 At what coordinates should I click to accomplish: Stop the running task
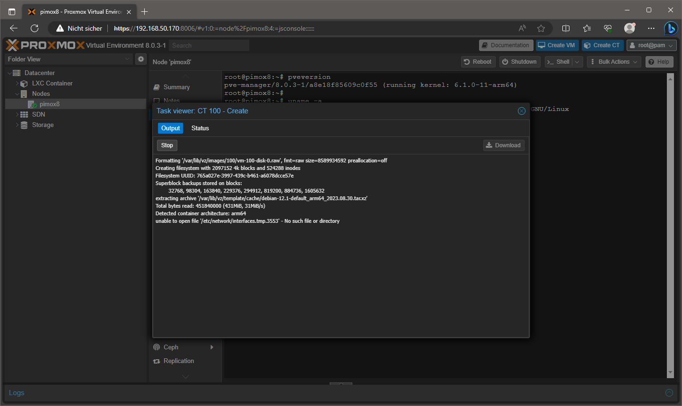[x=167, y=145]
